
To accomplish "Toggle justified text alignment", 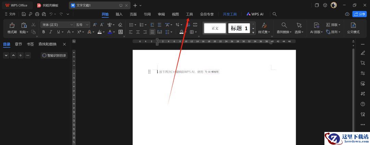I will coord(152,32).
